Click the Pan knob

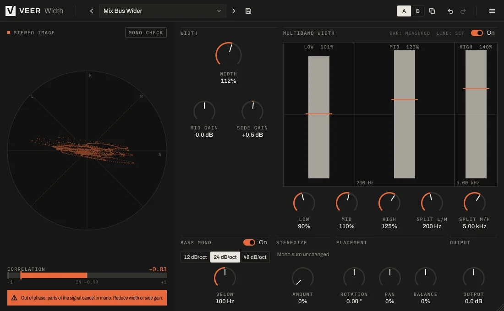coord(389,278)
